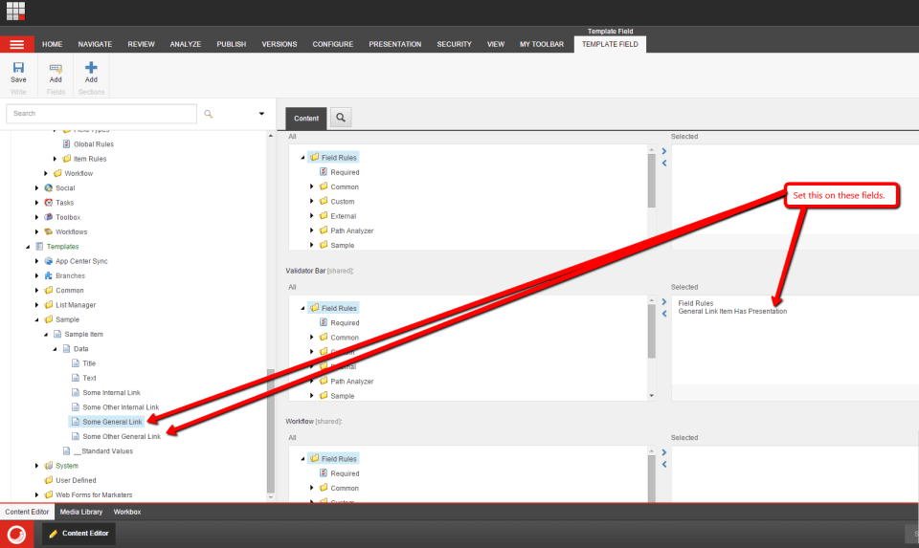This screenshot has width=919, height=548.
Task: Click the Required rule icon in Validator Bar
Action: point(324,322)
